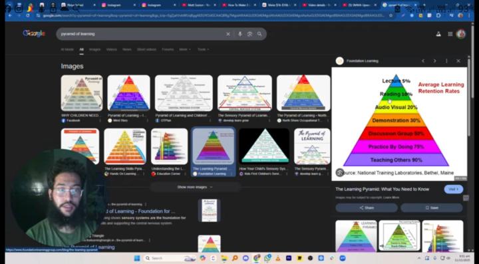The width and height of the screenshot is (479, 264).
Task: Show next image in preview panel
Action: coord(434,61)
